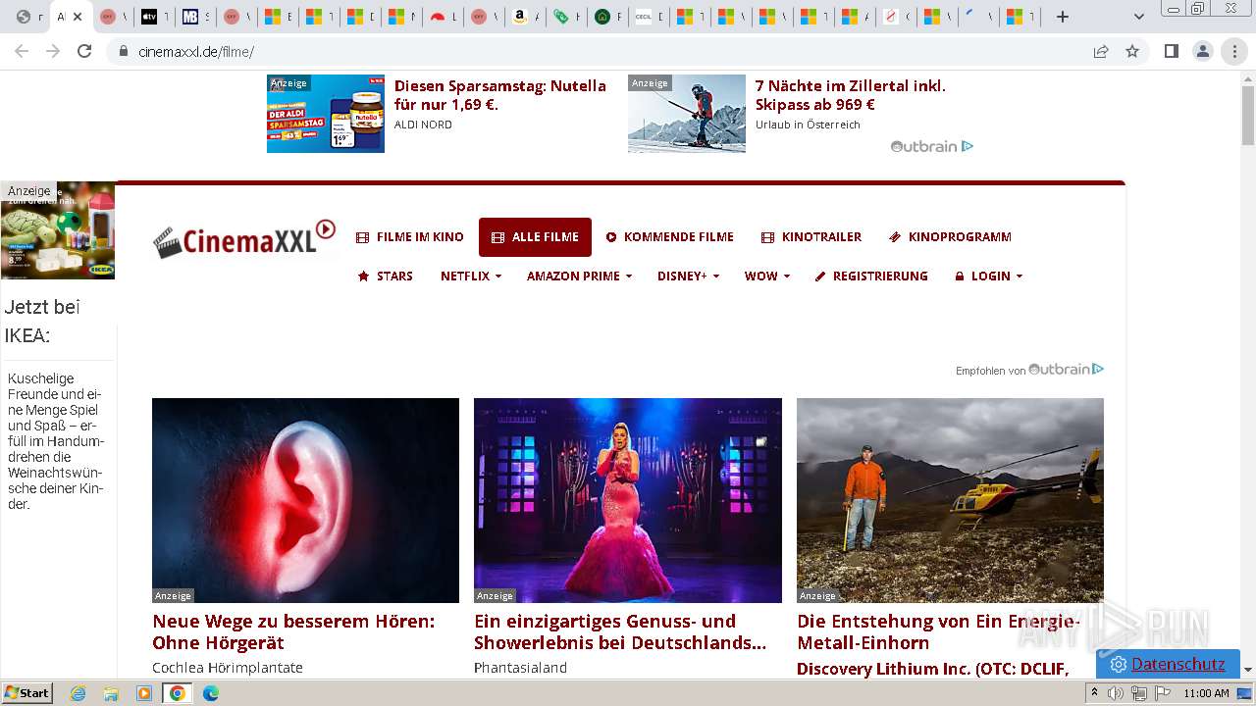Open a new browser tab
The width and height of the screenshot is (1256, 706).
click(x=1062, y=17)
